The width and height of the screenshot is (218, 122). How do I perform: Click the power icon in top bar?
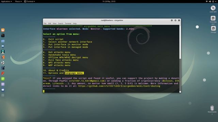coord(213,1)
